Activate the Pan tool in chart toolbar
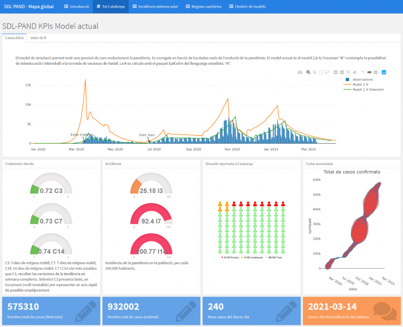 click(315, 72)
